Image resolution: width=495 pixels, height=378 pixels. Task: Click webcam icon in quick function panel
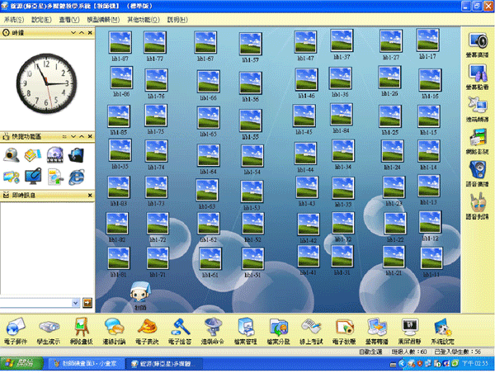[12, 154]
